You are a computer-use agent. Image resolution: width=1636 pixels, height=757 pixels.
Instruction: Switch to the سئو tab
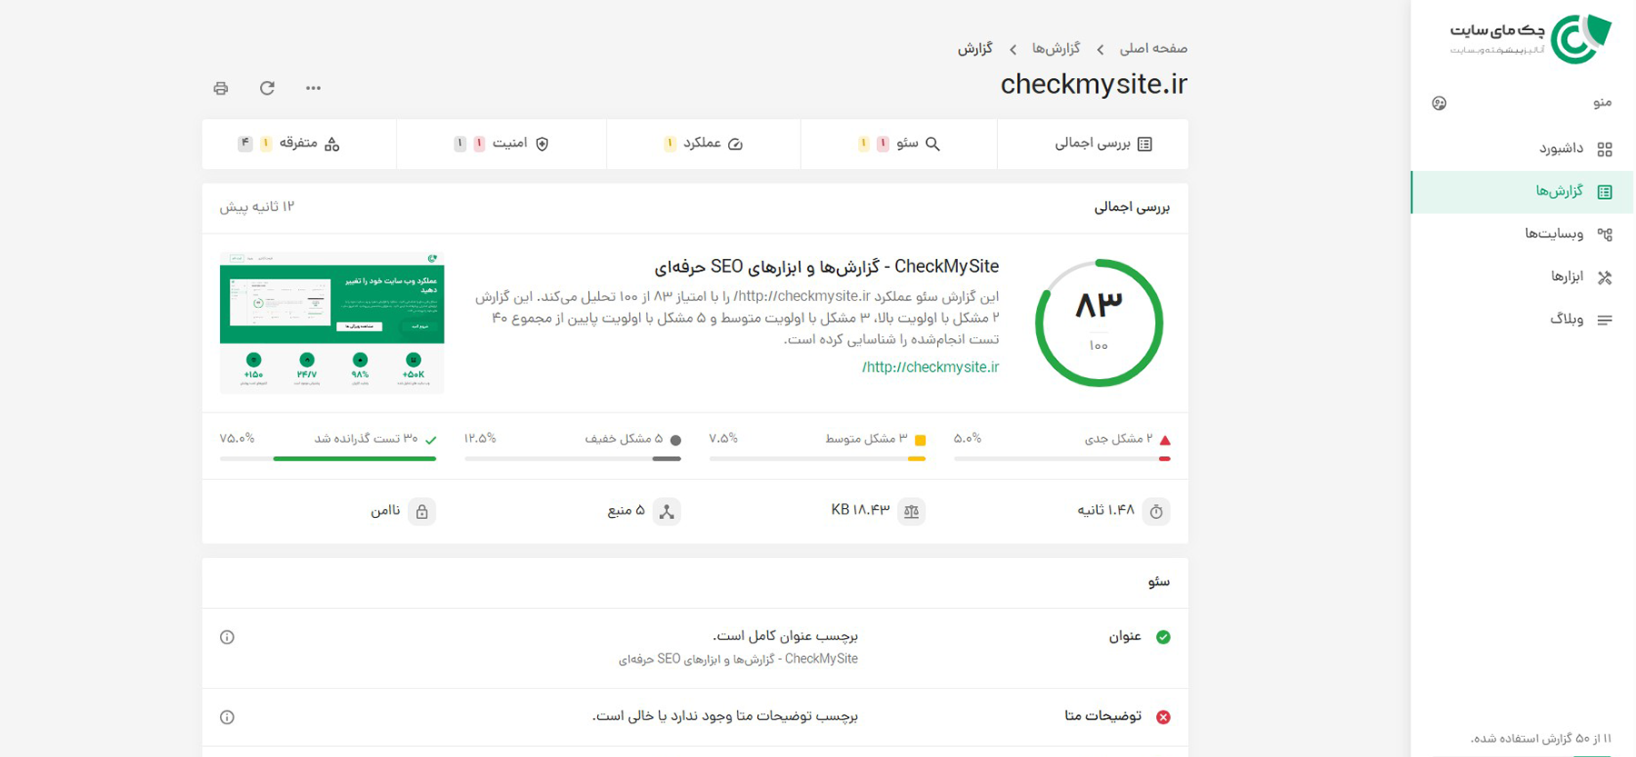(x=899, y=144)
